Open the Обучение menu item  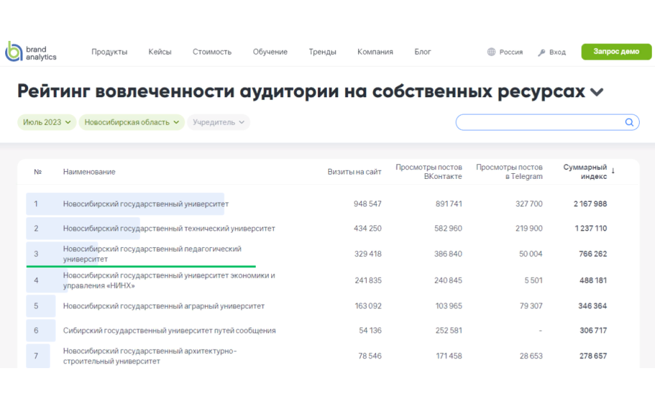(270, 52)
